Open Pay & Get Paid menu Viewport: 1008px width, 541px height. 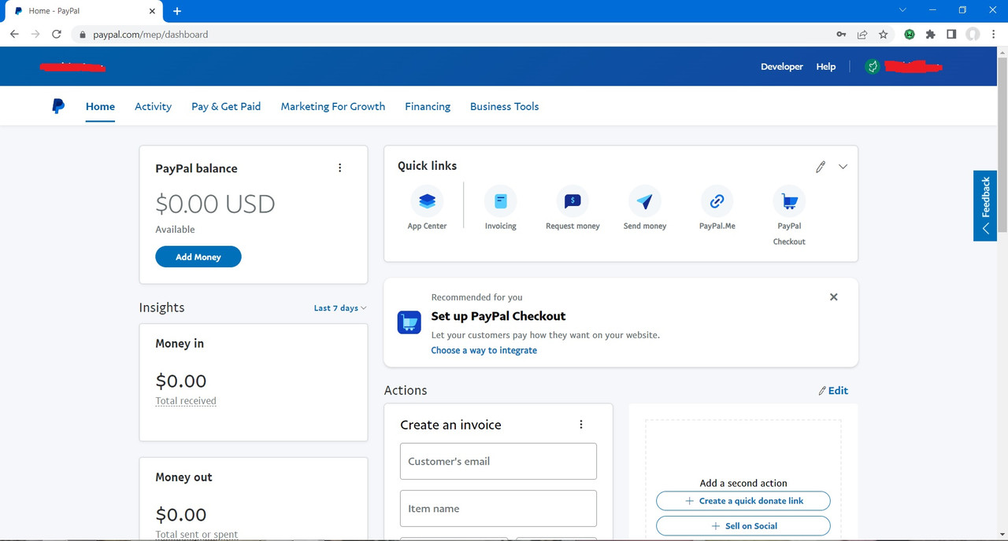(x=226, y=106)
